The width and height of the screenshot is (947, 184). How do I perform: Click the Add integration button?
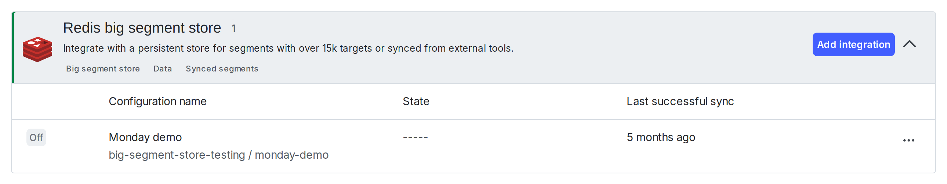coord(853,44)
